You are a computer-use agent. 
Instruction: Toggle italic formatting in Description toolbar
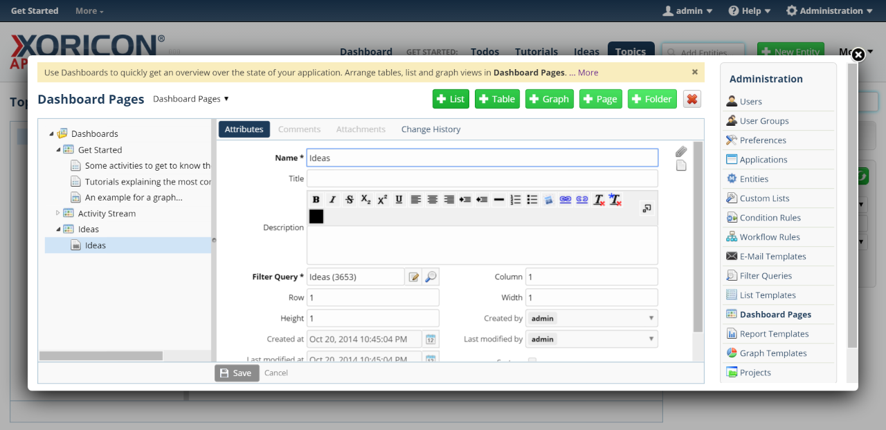coord(332,200)
